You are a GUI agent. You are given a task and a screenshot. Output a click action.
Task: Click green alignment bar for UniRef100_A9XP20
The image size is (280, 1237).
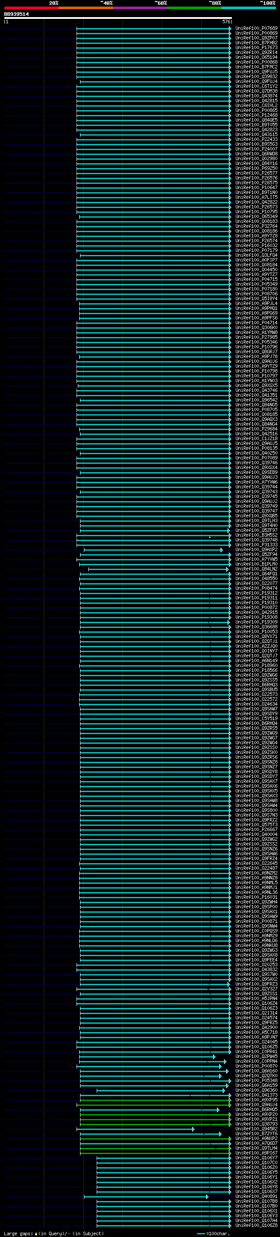click(x=156, y=1114)
